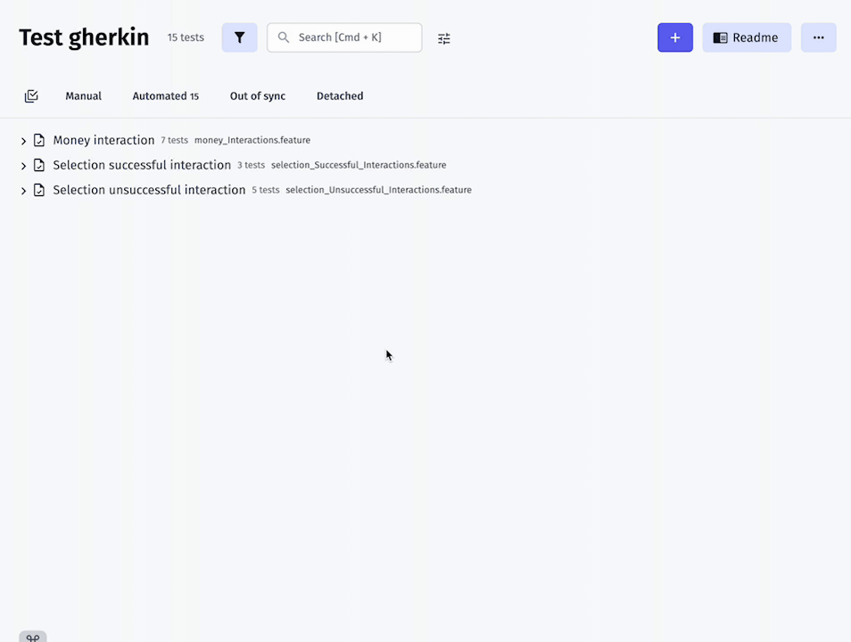
Task: Open the Detached tab
Action: click(340, 96)
